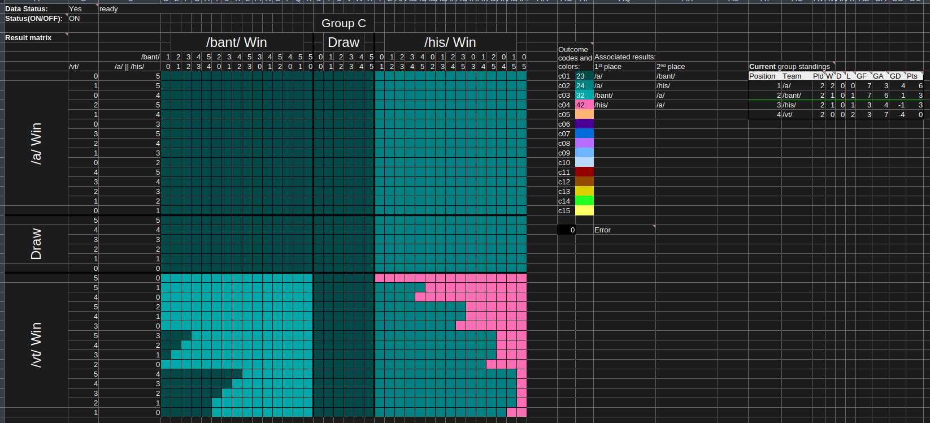The height and width of the screenshot is (423, 930).
Task: Select c03 first-place result '/bant/'
Action: pos(624,96)
